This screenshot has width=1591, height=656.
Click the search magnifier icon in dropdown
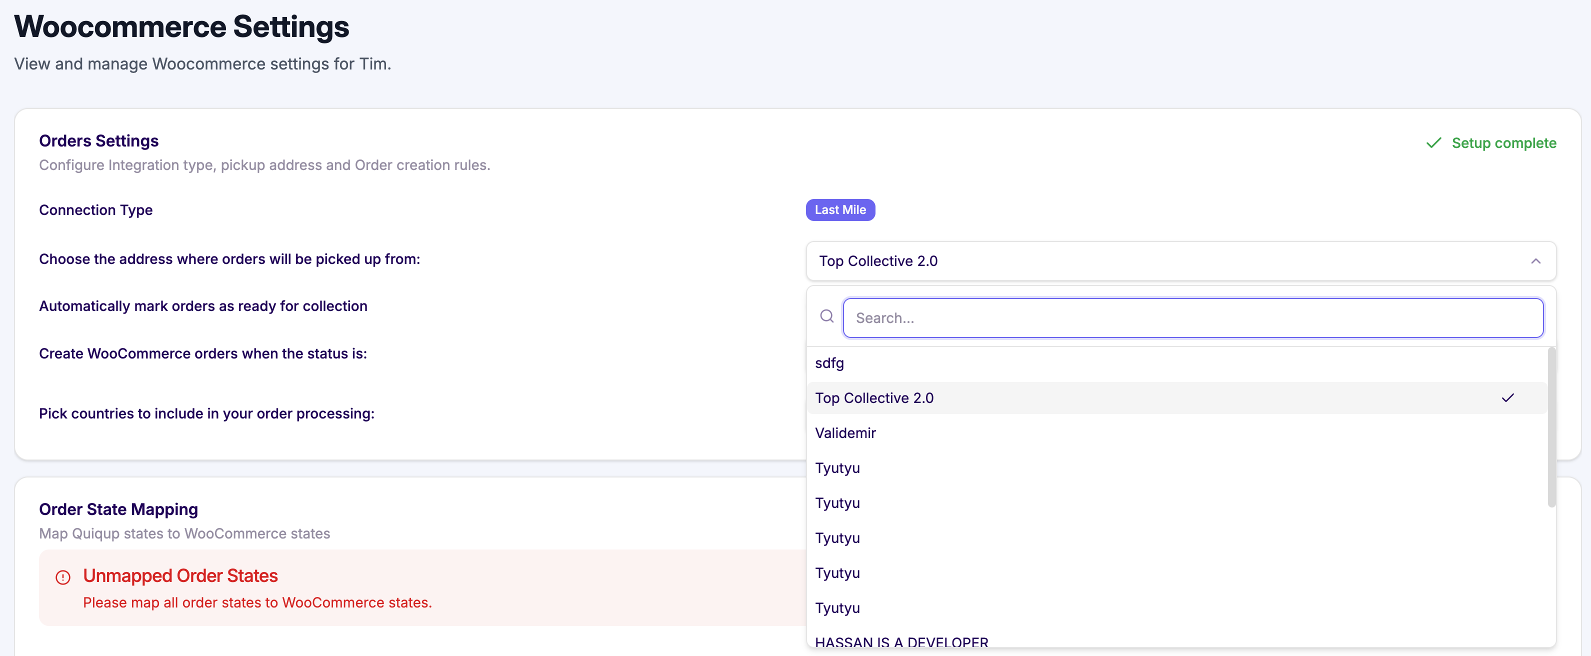click(x=826, y=317)
